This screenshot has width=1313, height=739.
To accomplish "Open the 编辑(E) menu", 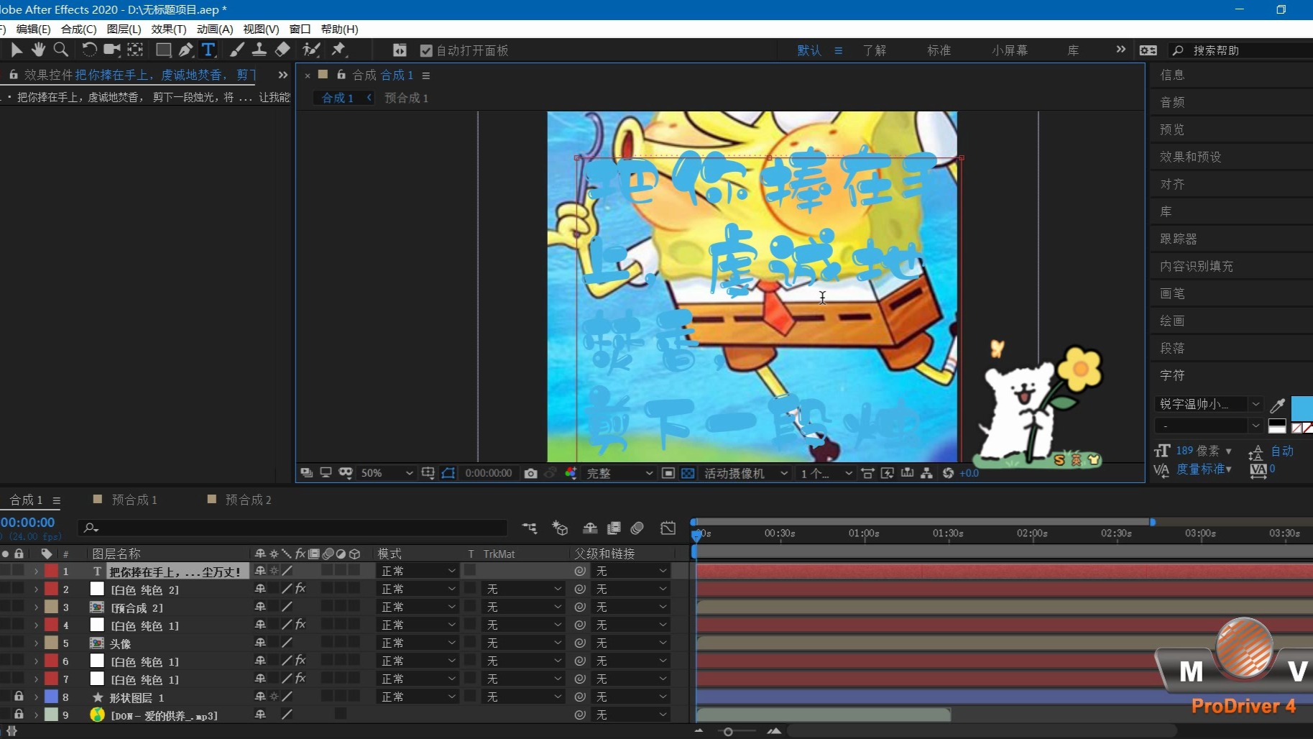I will 33,29.
